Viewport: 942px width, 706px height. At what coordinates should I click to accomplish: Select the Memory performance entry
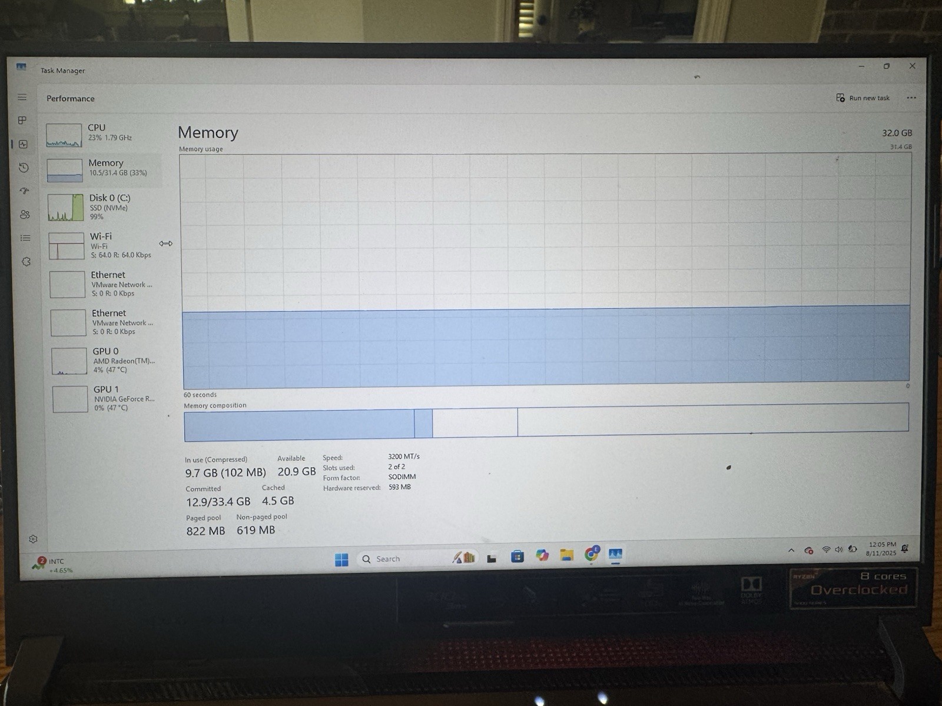pos(102,170)
